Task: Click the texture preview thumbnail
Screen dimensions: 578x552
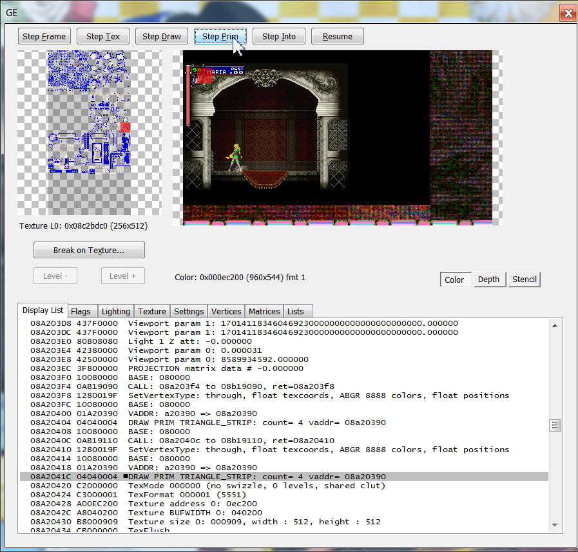Action: (89, 133)
